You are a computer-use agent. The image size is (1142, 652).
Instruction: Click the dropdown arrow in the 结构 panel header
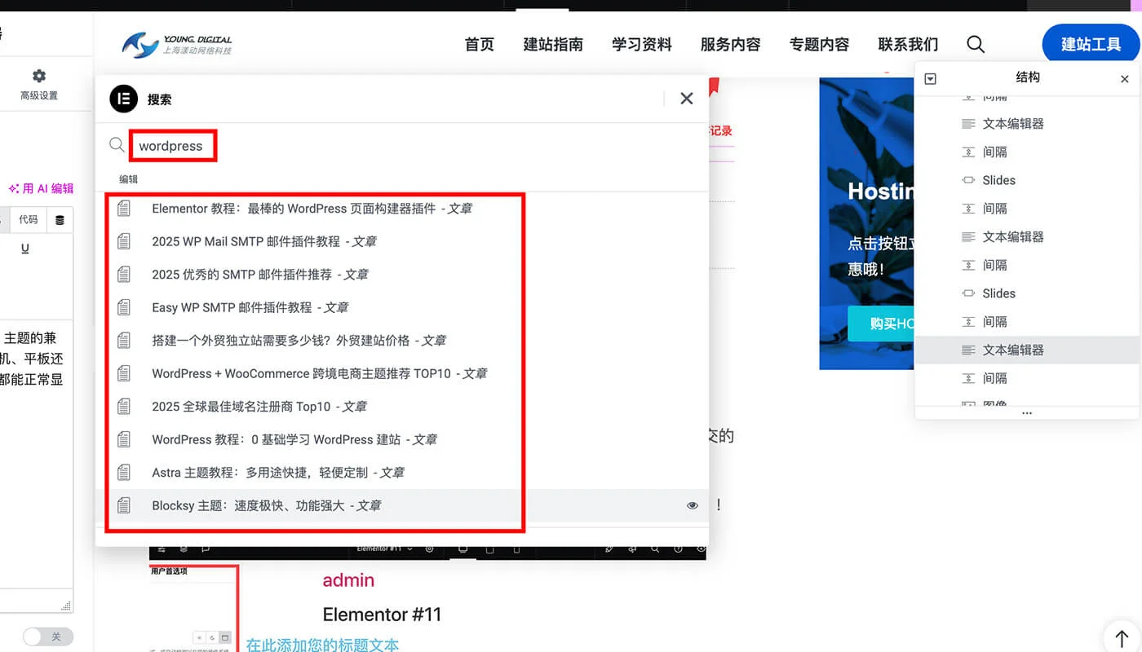(x=930, y=77)
